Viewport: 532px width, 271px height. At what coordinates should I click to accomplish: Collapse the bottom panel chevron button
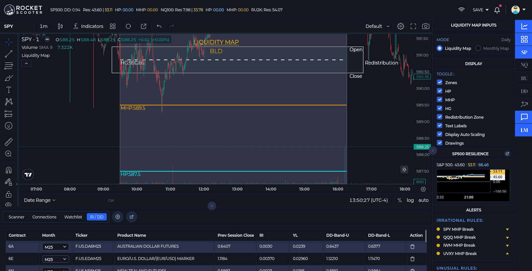[x=212, y=206]
